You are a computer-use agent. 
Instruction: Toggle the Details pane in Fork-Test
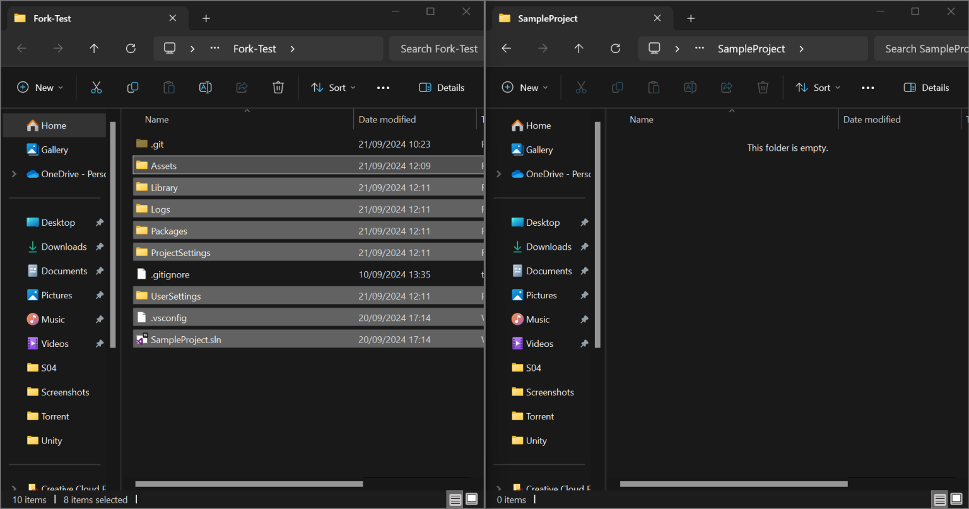point(441,87)
